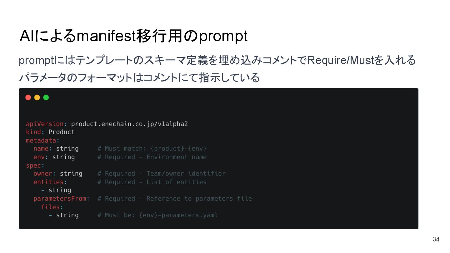Click the metadata key
450x253 pixels.
pos(41,141)
